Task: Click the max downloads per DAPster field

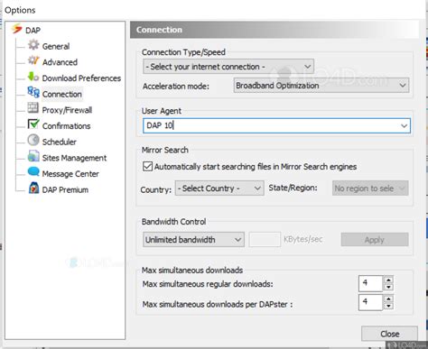Action: click(370, 302)
